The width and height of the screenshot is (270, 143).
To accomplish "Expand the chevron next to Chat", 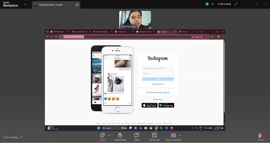I will pyautogui.click(x=109, y=135).
